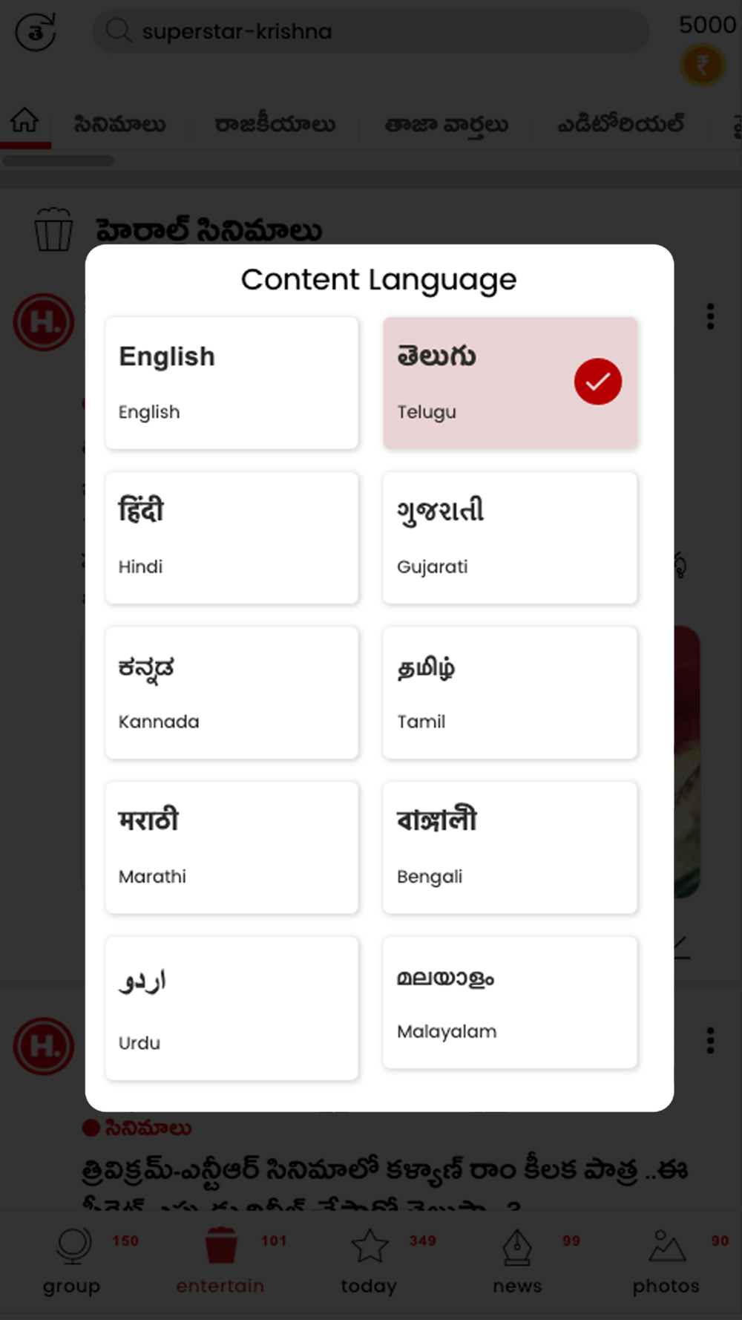Select English as content language
The height and width of the screenshot is (1320, 742).
click(232, 383)
